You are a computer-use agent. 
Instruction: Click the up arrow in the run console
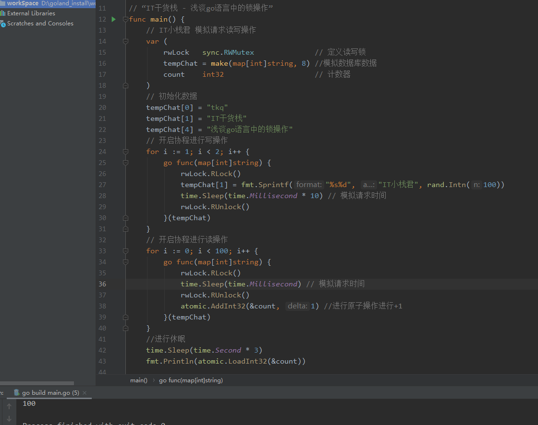click(9, 406)
